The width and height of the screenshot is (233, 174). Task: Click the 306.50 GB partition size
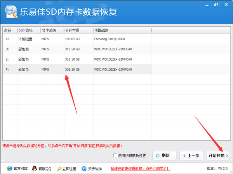click(72, 69)
